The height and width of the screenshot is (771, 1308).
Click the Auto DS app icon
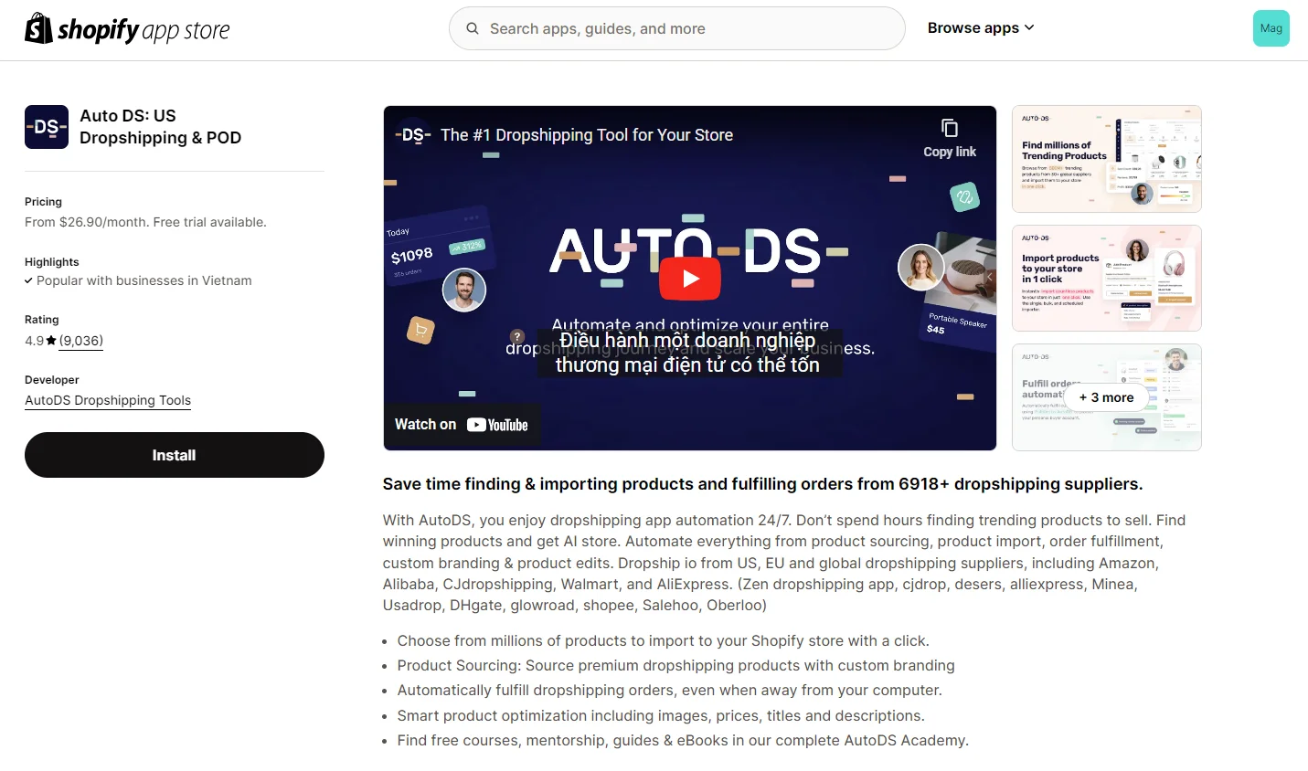coord(47,127)
